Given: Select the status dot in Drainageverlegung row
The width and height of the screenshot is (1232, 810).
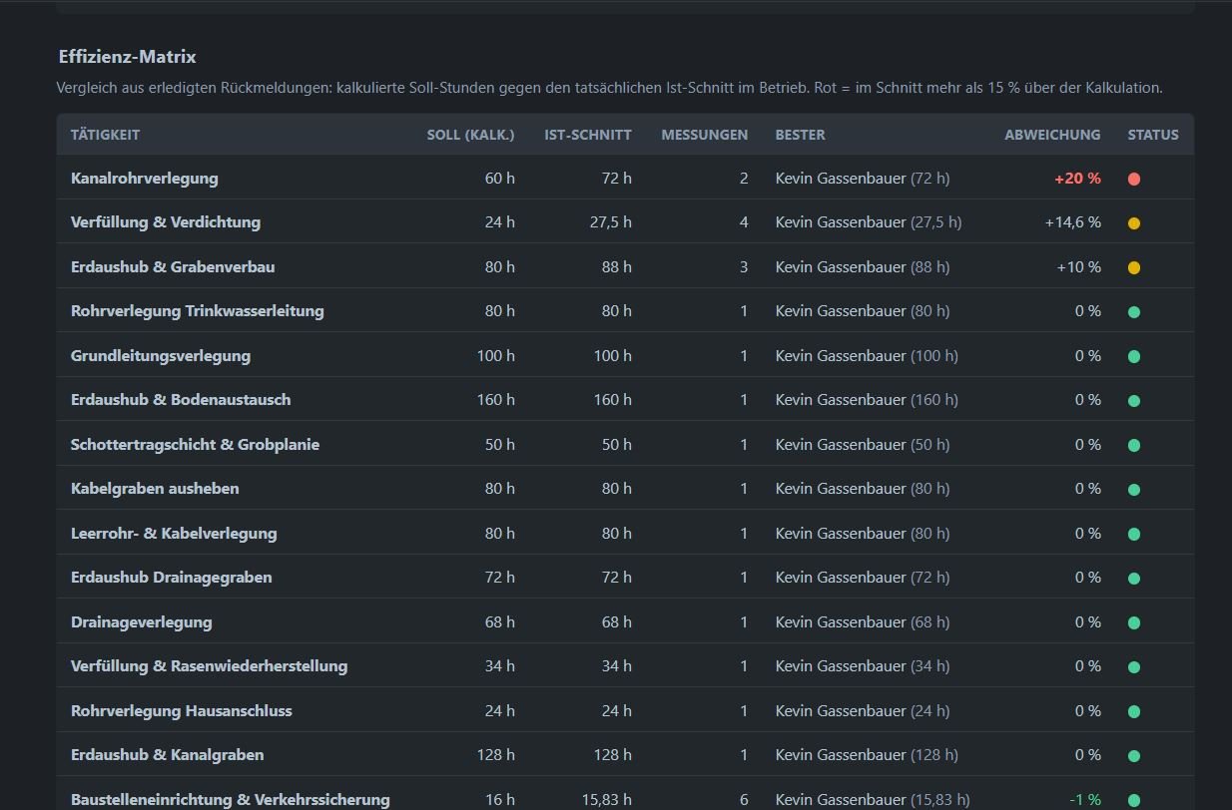Looking at the screenshot, I should (1134, 622).
